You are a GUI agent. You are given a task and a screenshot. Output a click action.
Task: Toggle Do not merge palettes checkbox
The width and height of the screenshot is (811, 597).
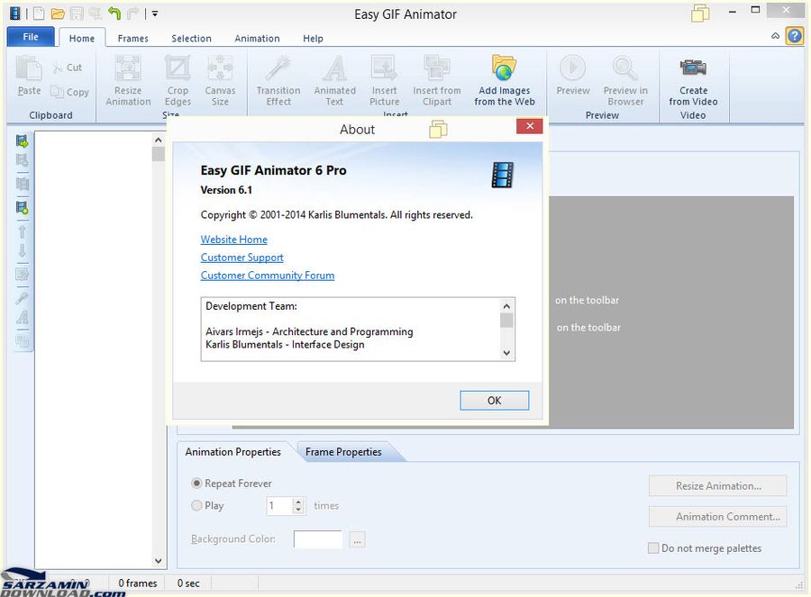653,547
